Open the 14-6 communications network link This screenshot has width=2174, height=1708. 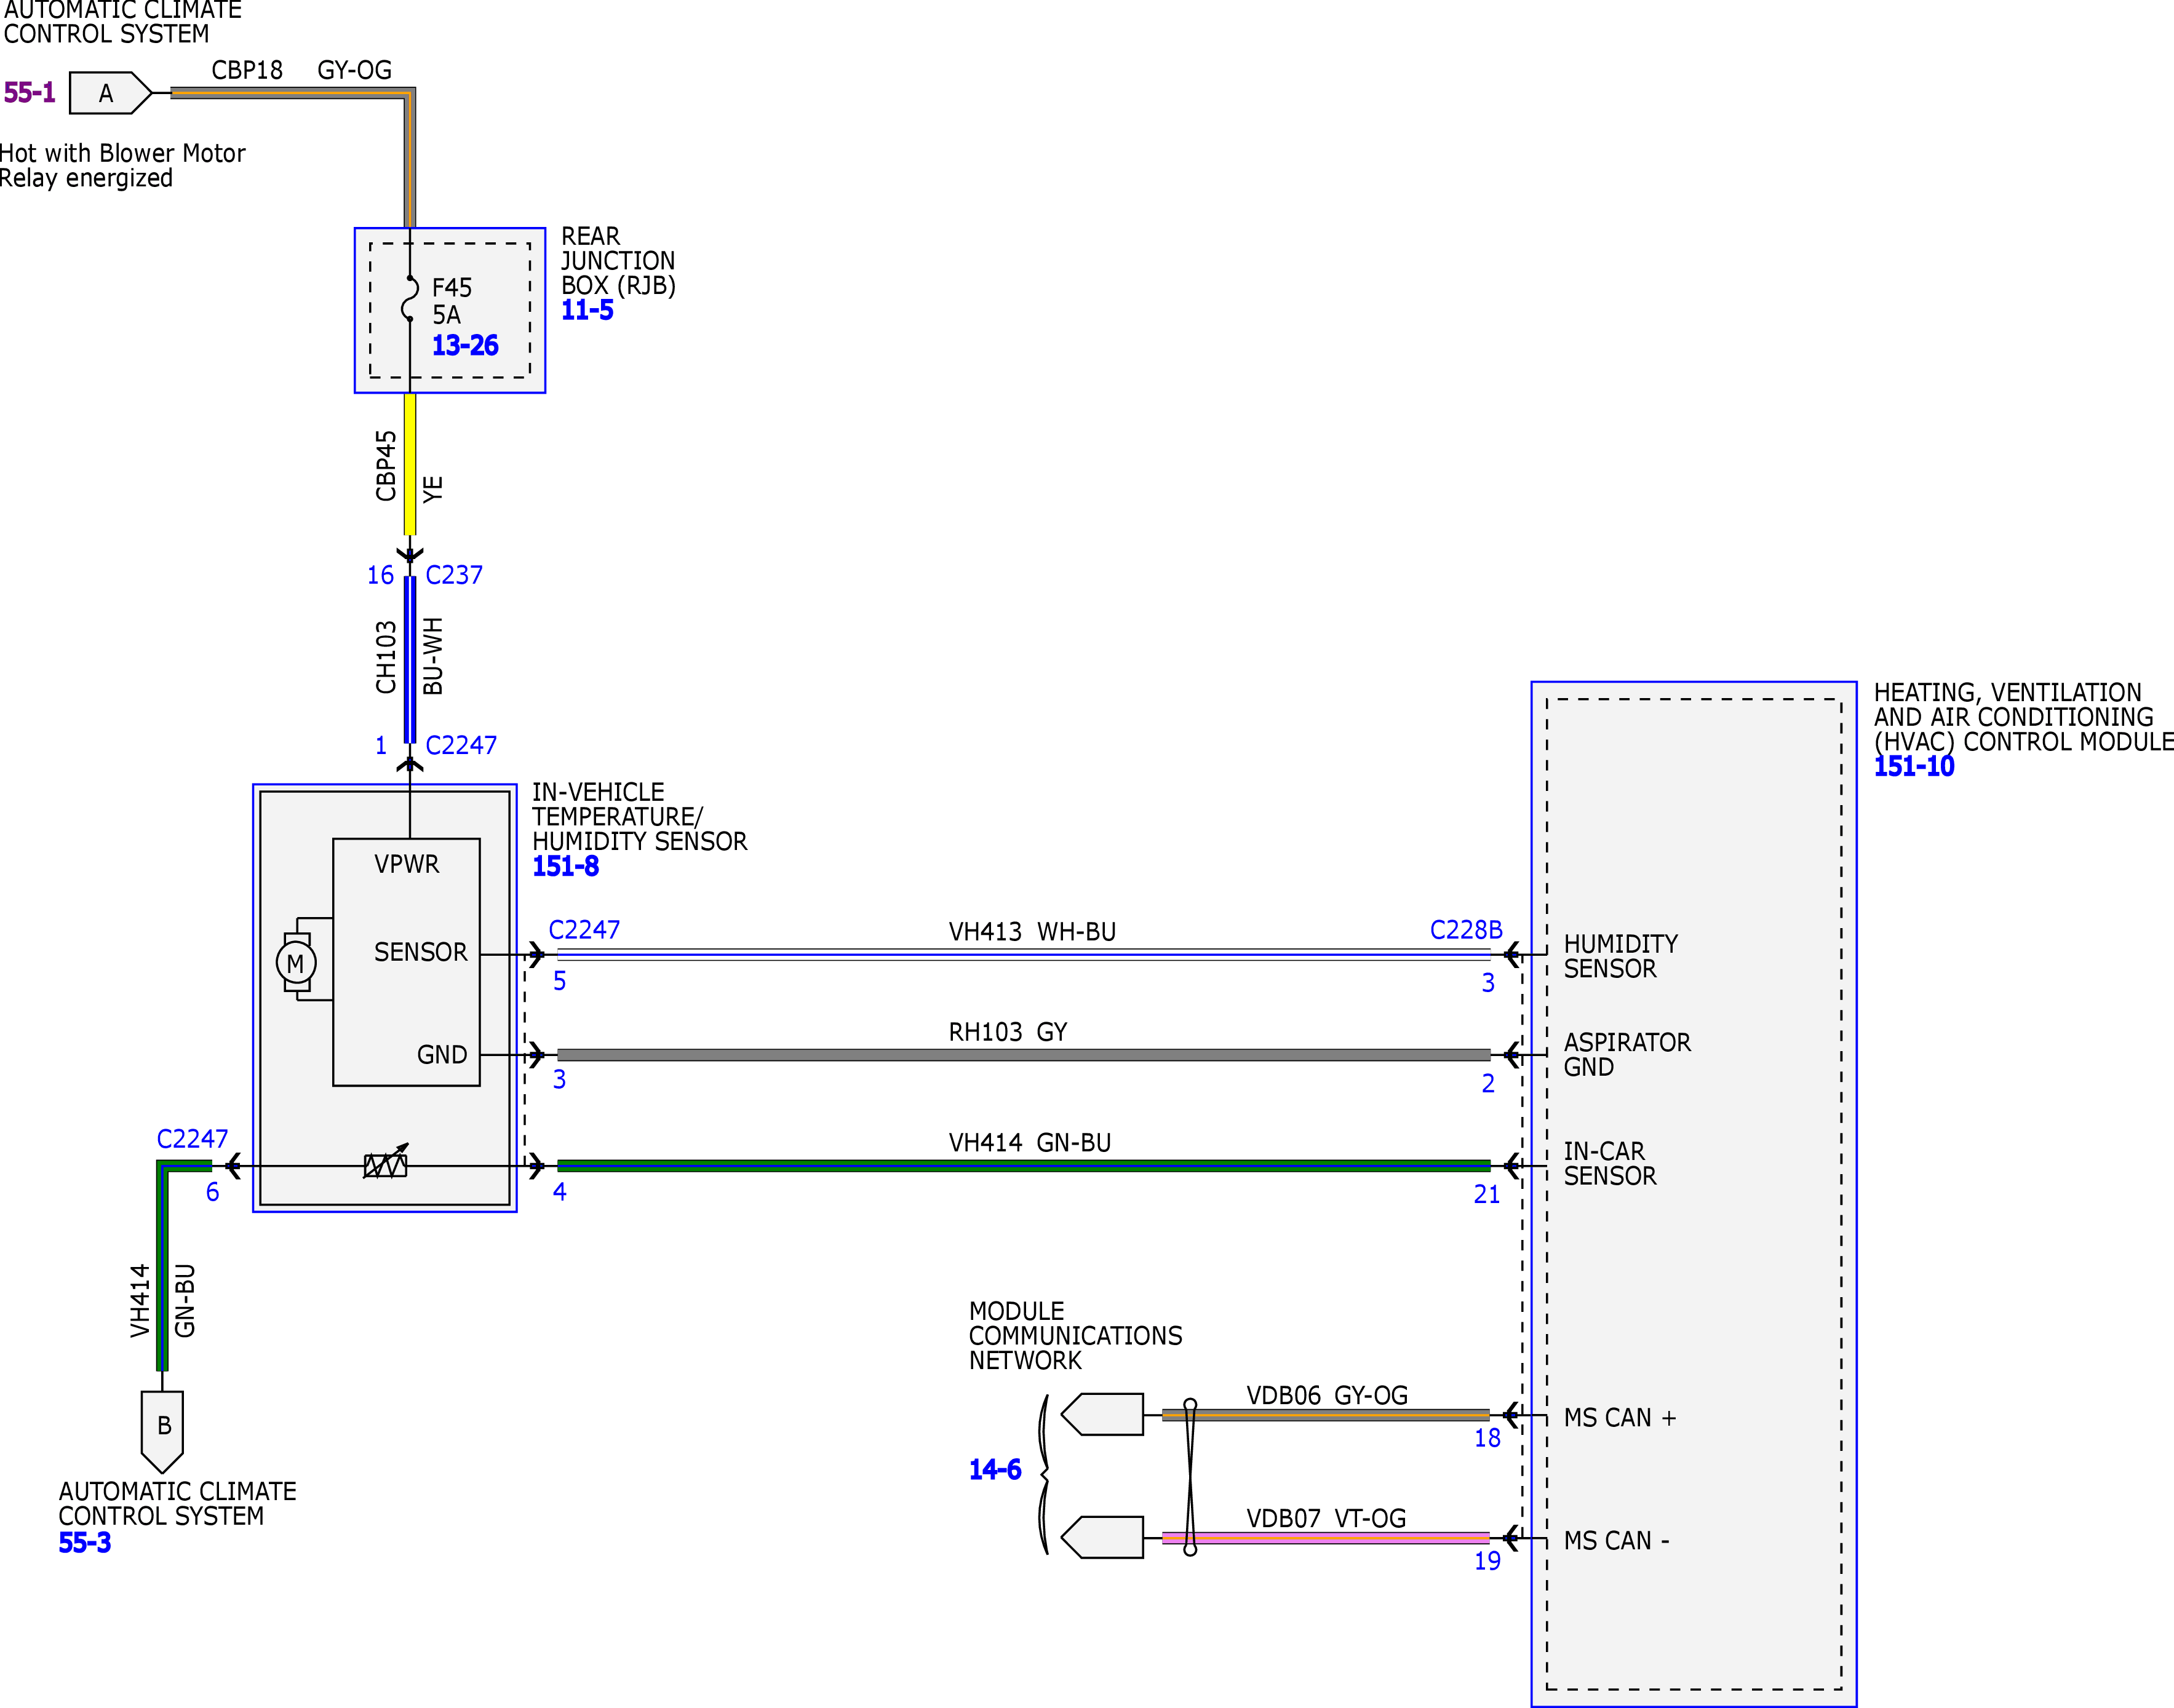pyautogui.click(x=995, y=1469)
